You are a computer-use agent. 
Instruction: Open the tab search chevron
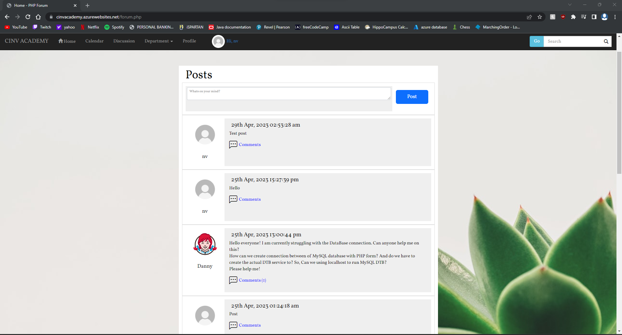[570, 5]
